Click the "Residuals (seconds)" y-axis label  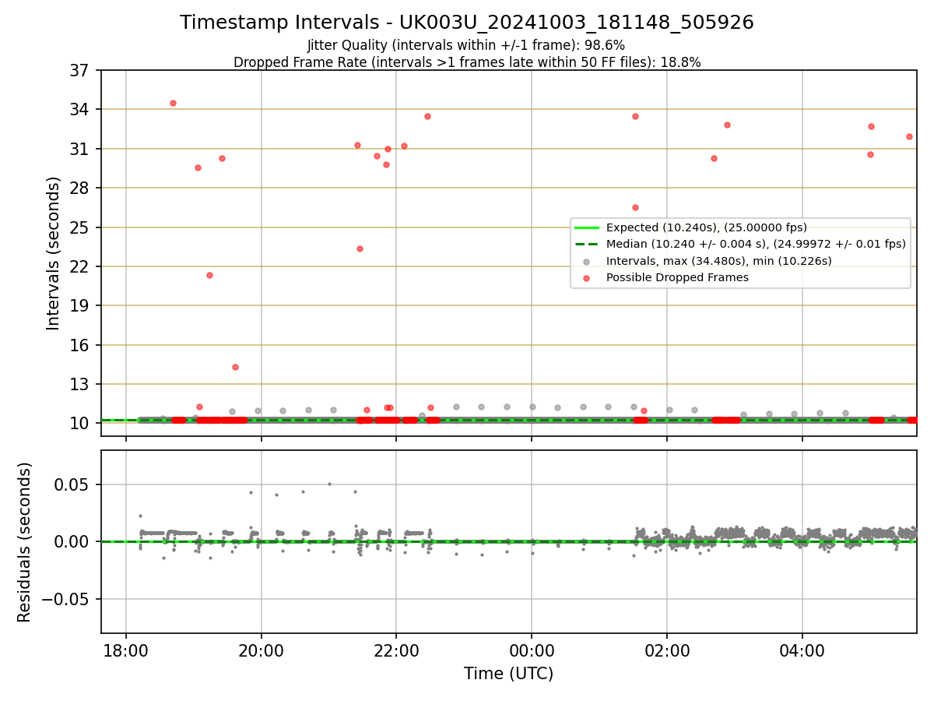25,541
